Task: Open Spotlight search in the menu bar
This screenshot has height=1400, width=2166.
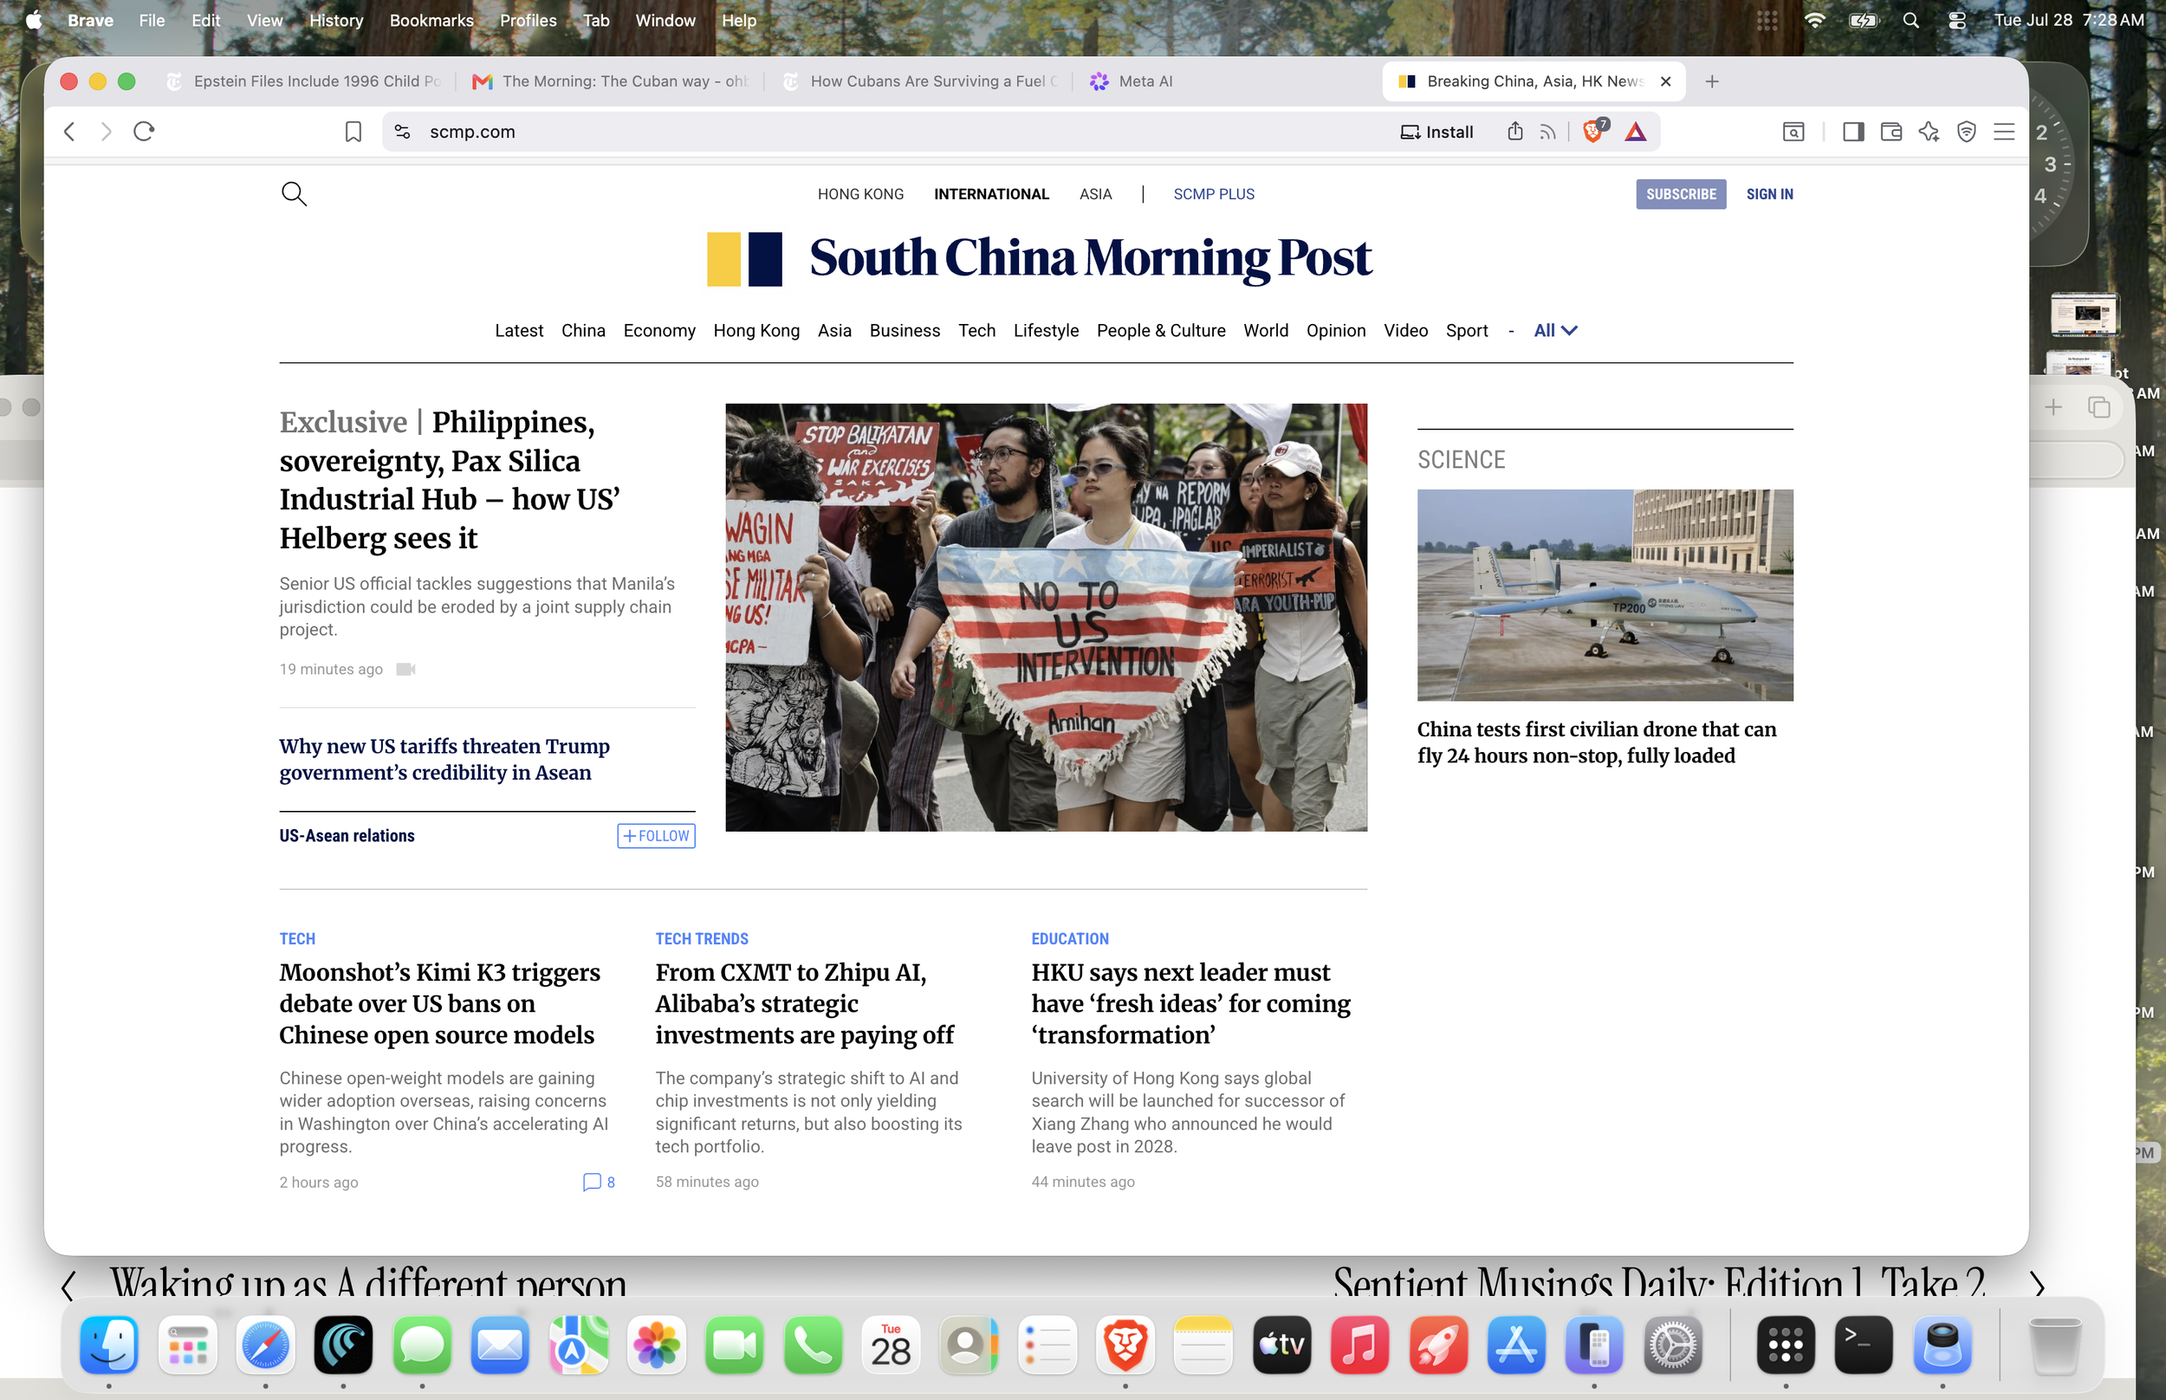Action: click(1911, 20)
